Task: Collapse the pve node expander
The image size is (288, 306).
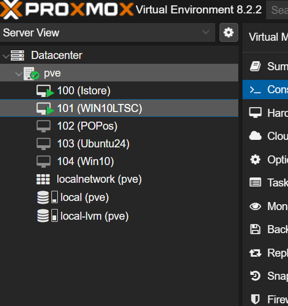Action: coord(19,74)
